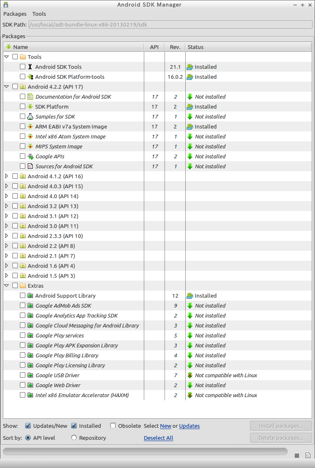Click the Deselect All link
Screen dimensions: 315x468
(x=158, y=438)
